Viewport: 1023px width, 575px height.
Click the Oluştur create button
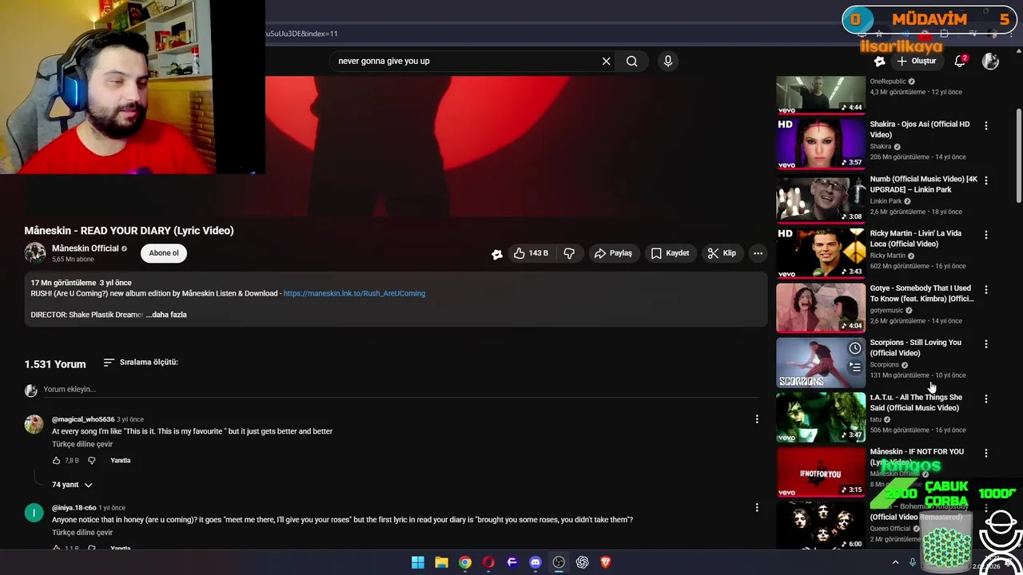pyautogui.click(x=916, y=61)
